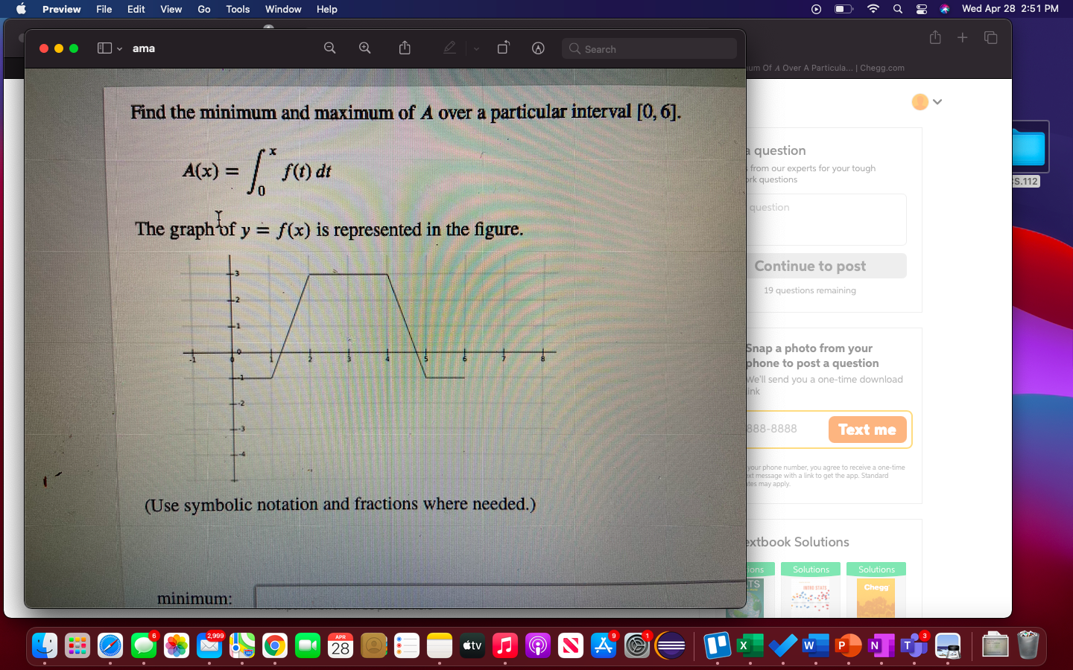Expand highlight color options arrow
The height and width of the screenshot is (670, 1073).
coord(476,49)
